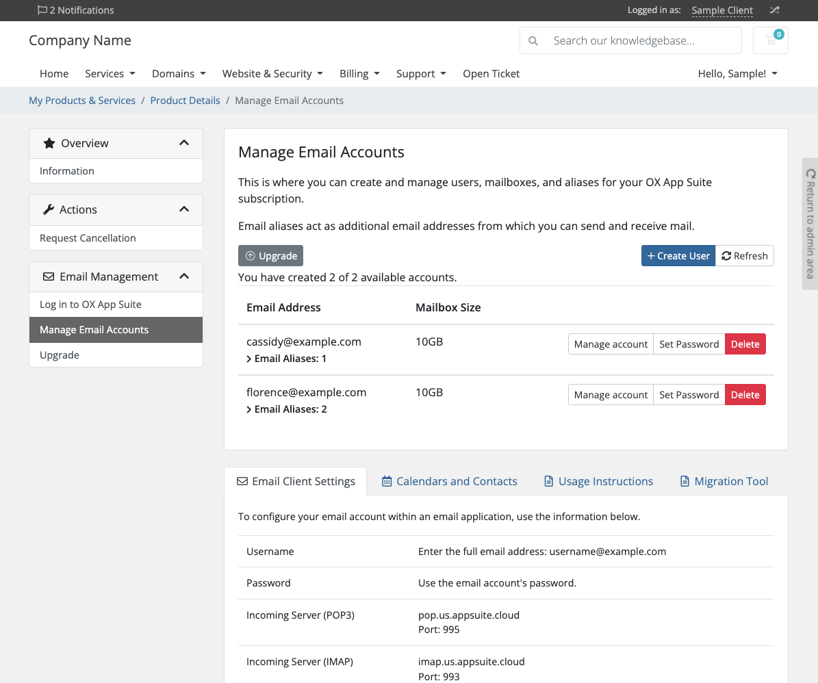Viewport: 818px width, 683px height.
Task: Open the shopping cart icon
Action: [x=771, y=40]
